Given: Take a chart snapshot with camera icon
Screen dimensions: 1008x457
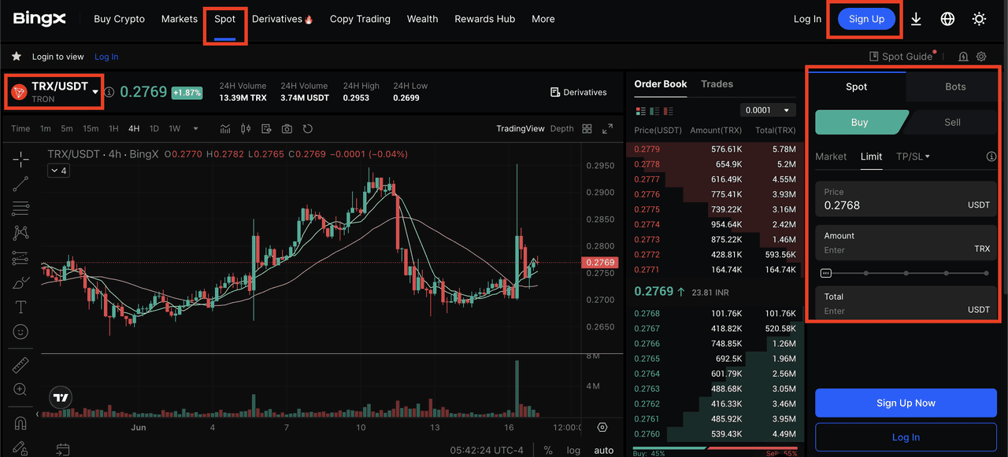Looking at the screenshot, I should (287, 128).
